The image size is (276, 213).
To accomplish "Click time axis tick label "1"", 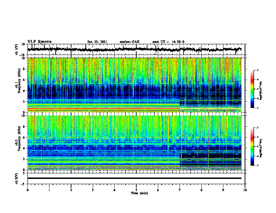I will [49, 190].
